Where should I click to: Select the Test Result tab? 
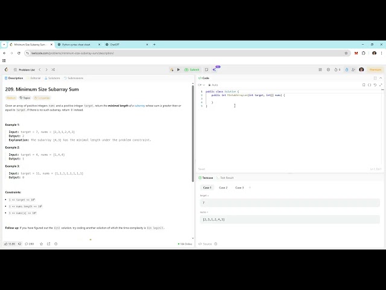point(225,178)
